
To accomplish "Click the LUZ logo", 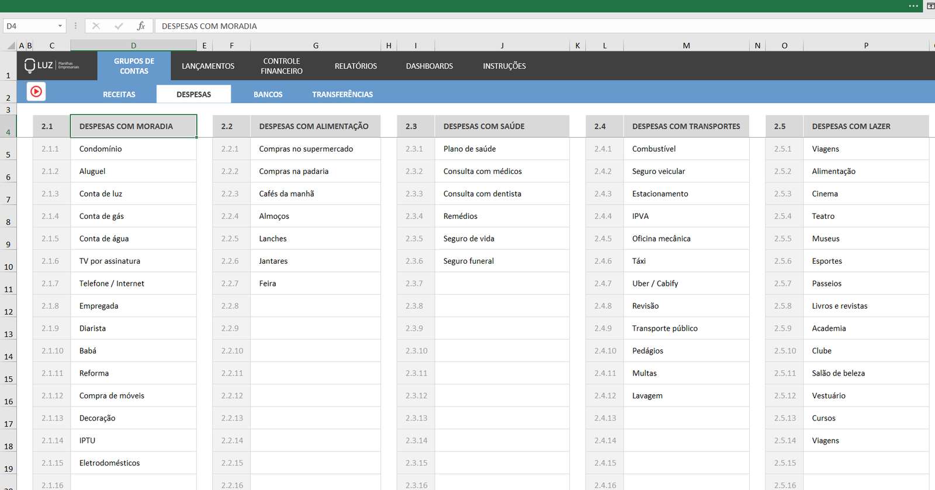I will point(52,65).
